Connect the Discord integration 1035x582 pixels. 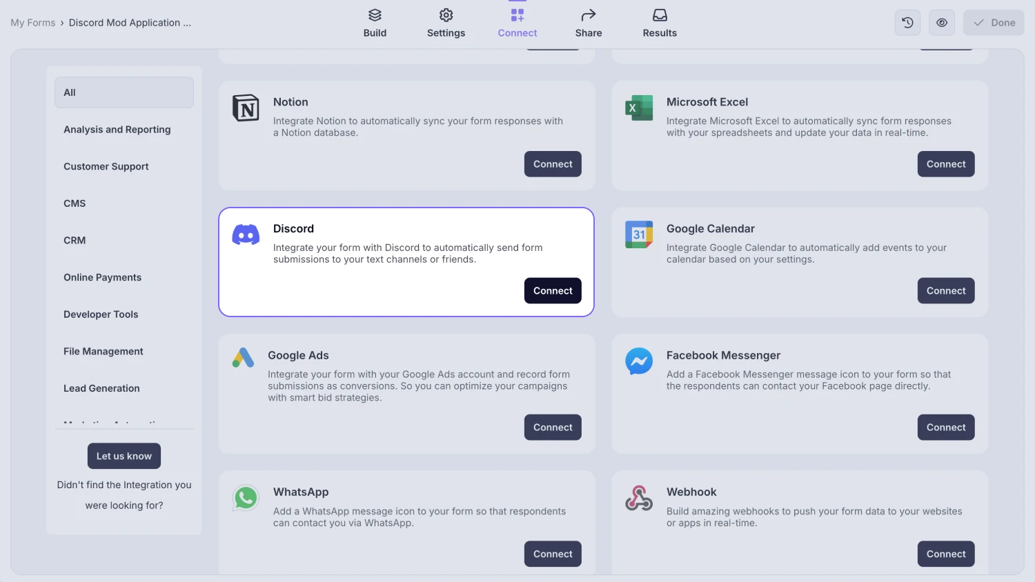pos(552,290)
